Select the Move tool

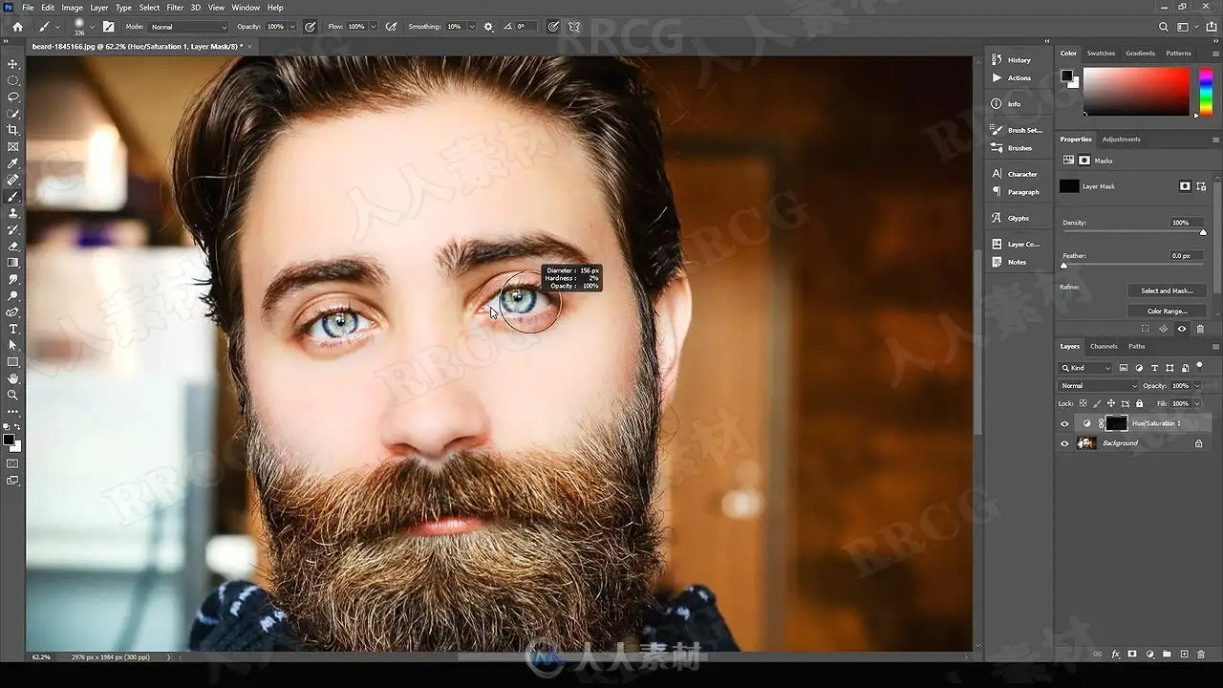[x=13, y=63]
